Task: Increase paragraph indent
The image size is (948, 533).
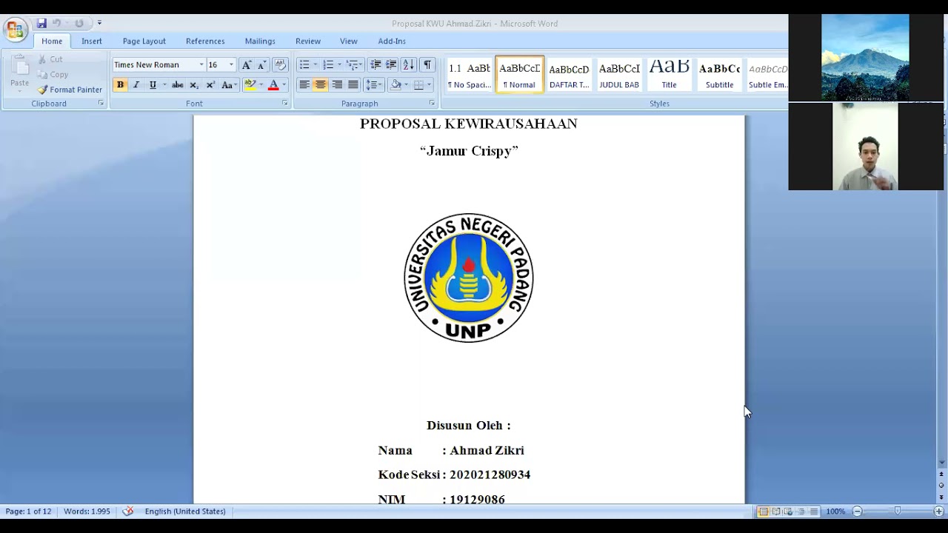Action: point(391,64)
